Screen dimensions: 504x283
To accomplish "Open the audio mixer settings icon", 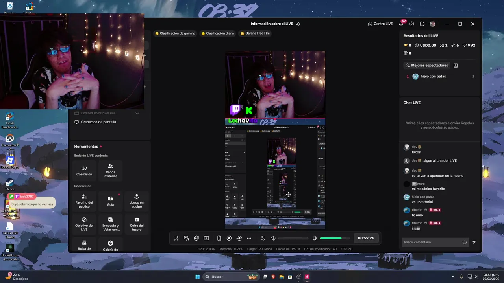I will 263,238.
